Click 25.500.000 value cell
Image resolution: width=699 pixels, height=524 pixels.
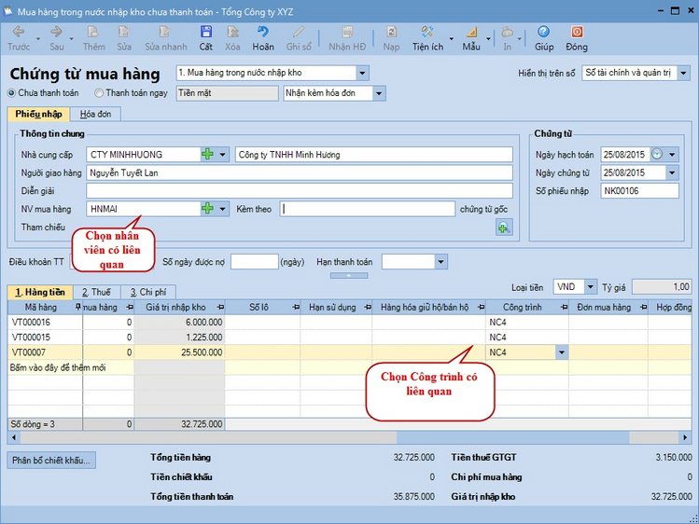click(x=179, y=352)
